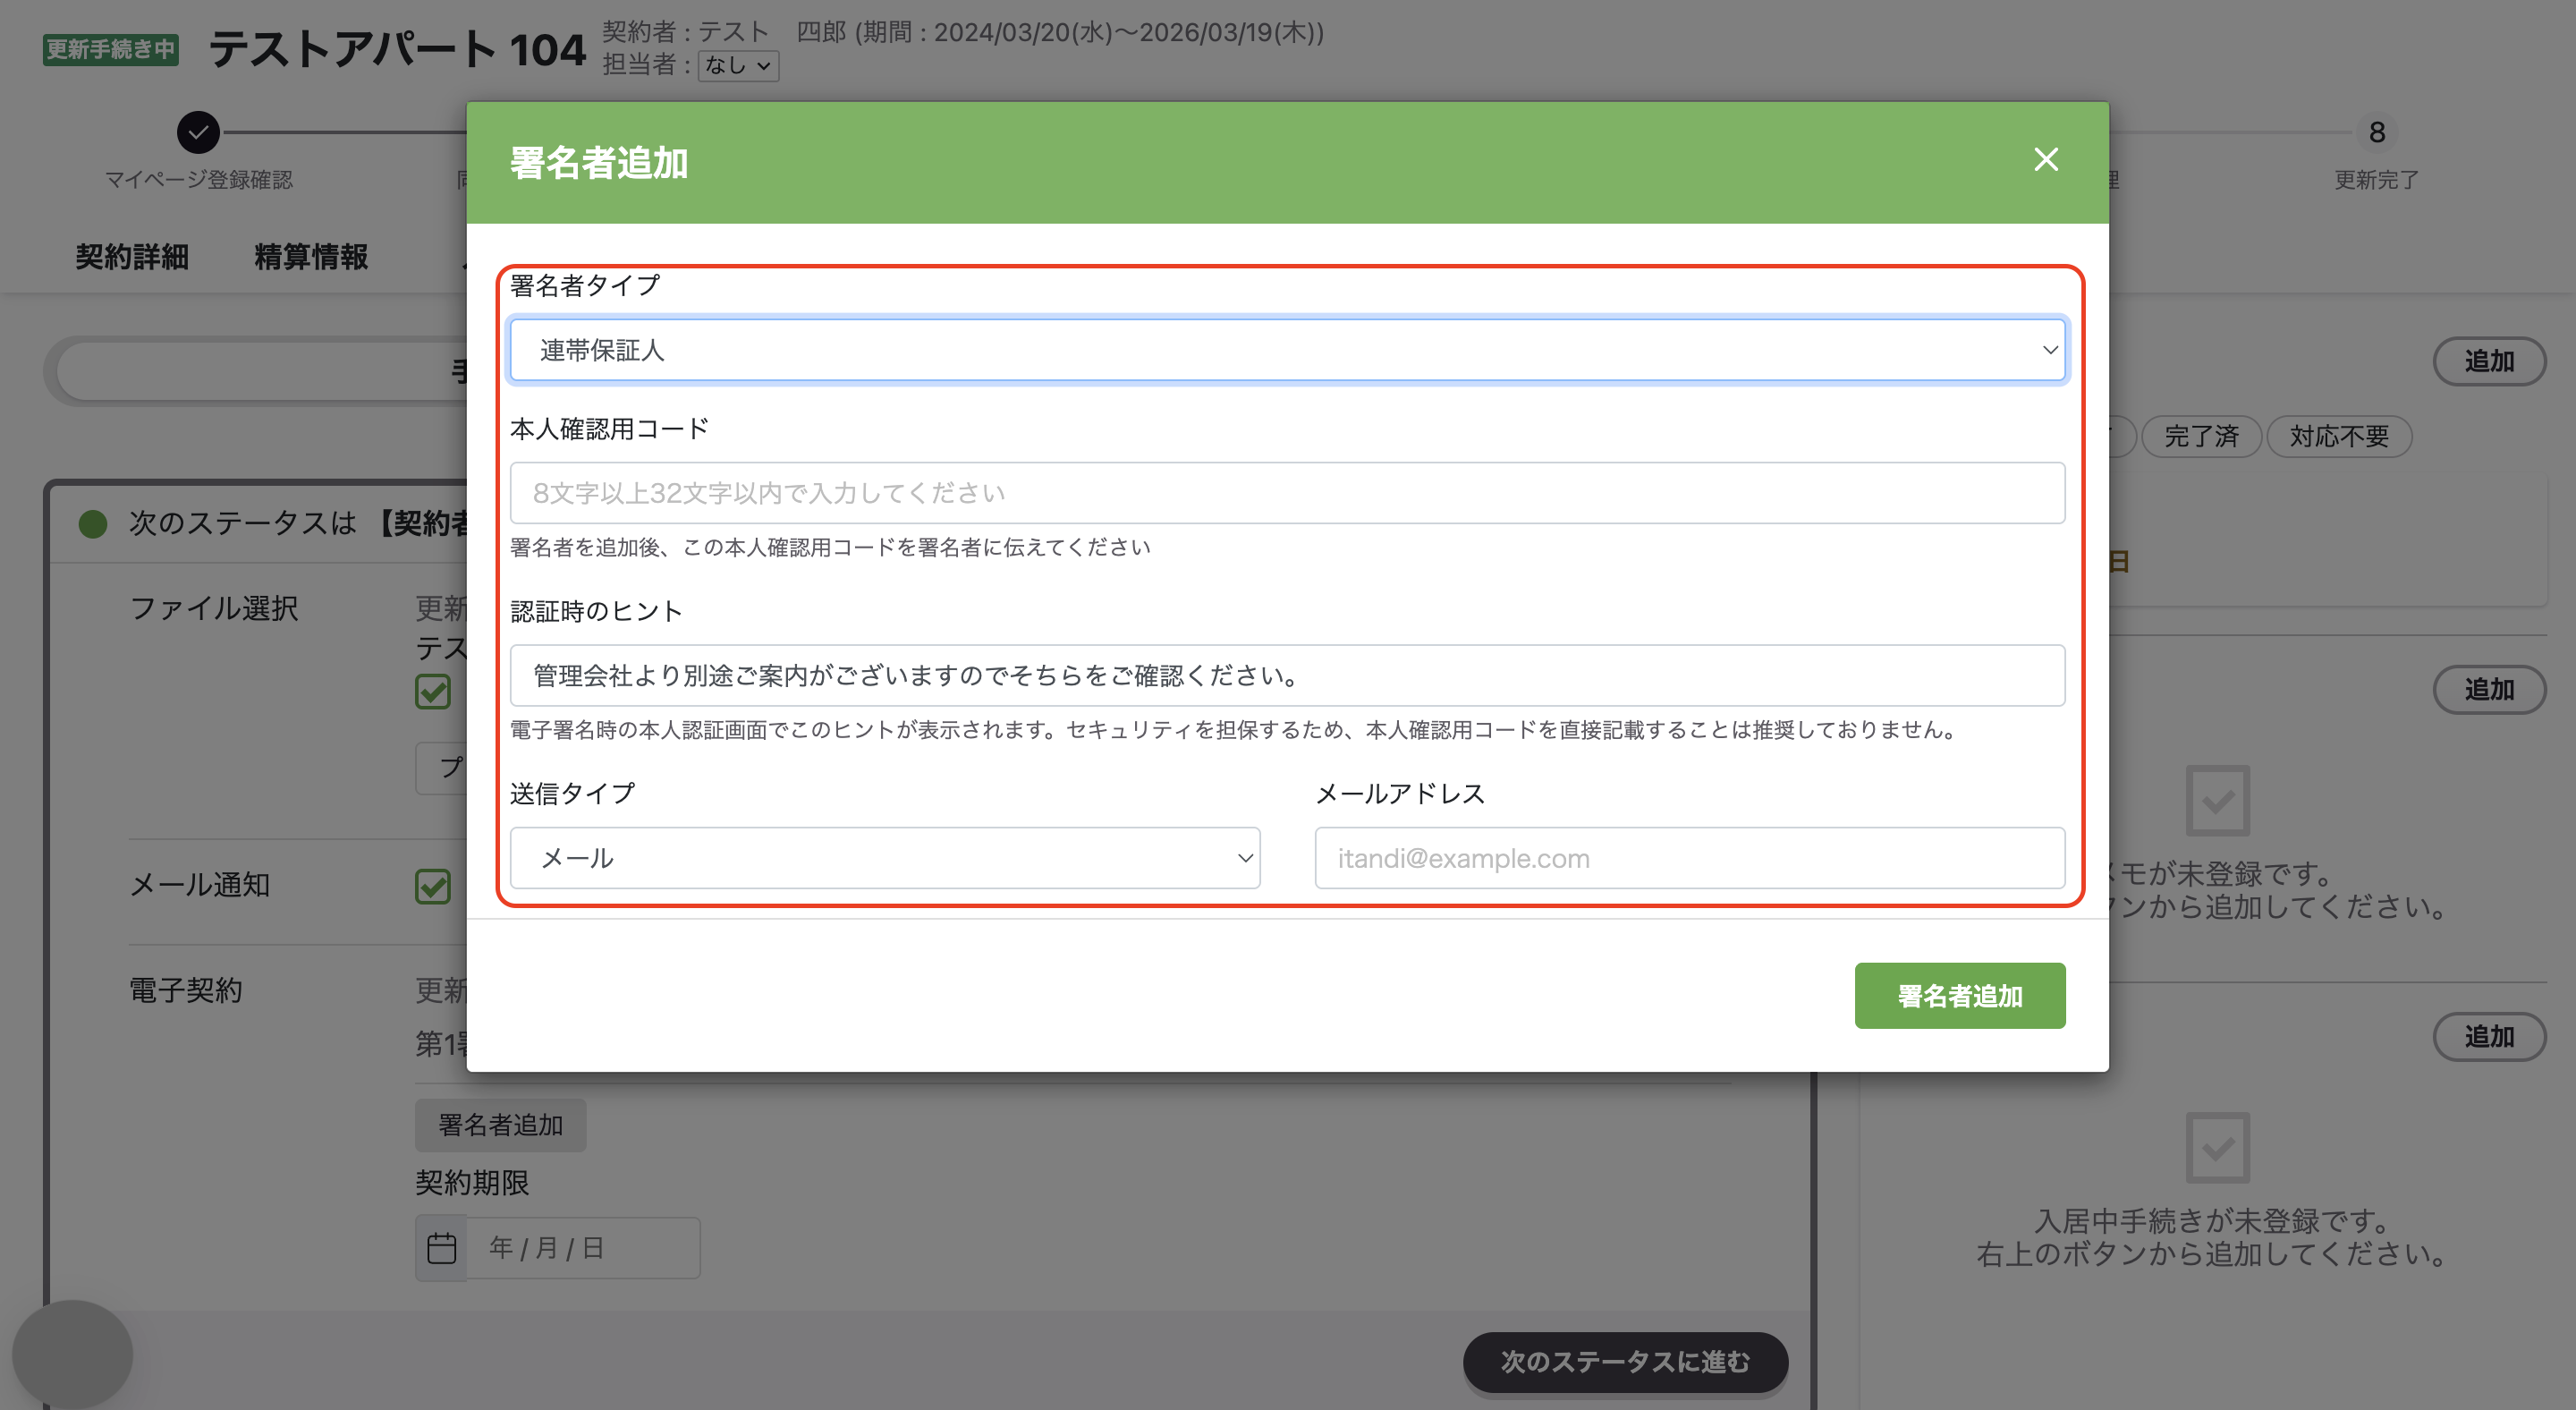
Task: Open the calendar icon for 契約期限
Action: pos(441,1248)
